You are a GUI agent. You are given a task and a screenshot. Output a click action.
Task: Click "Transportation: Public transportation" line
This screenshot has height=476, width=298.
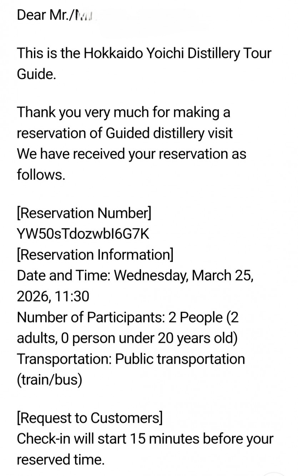coord(131,359)
